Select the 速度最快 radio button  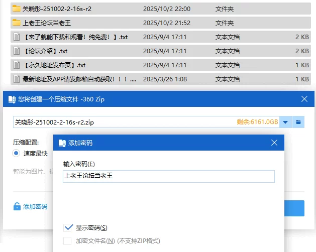[x=17, y=154]
